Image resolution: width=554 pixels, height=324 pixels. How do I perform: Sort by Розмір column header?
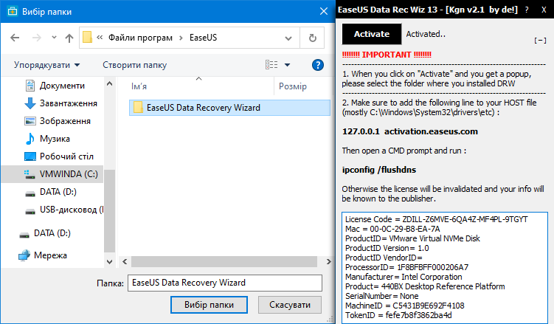click(x=293, y=86)
